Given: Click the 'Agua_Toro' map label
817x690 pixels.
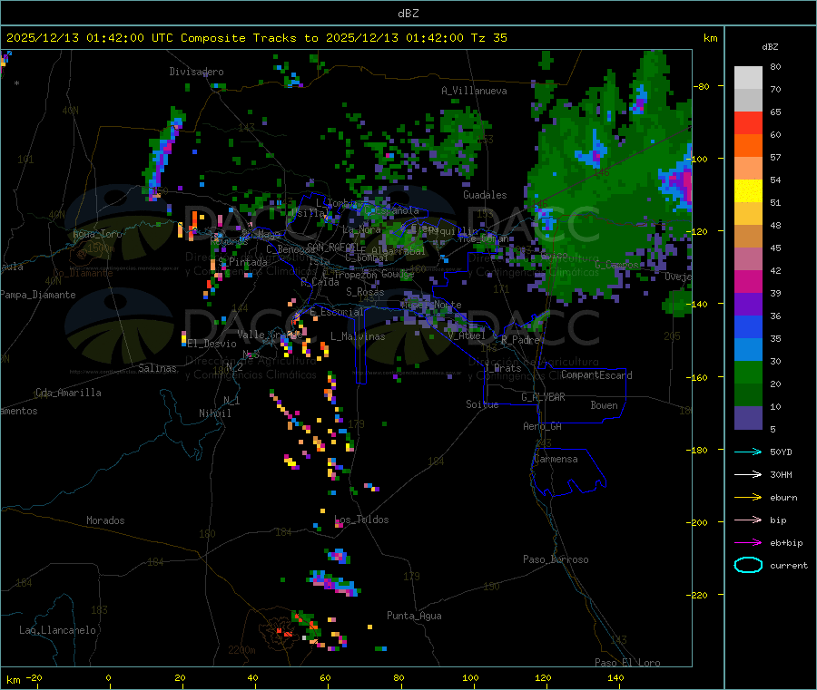Looking at the screenshot, I should [x=97, y=234].
